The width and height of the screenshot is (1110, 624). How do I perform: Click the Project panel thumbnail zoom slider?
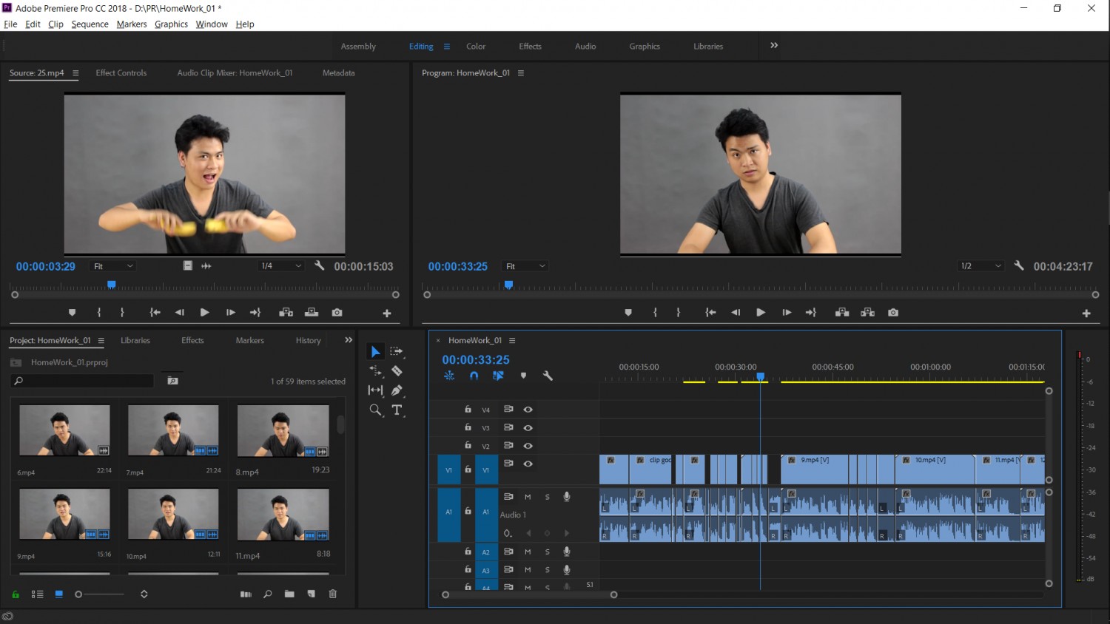click(x=100, y=594)
